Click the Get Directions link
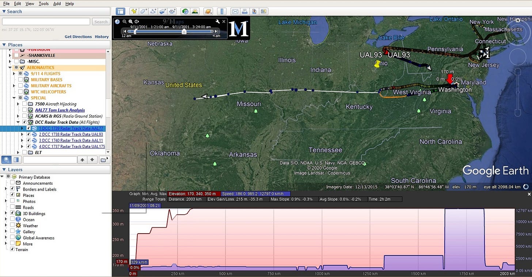Screen dimensions: 532x277 (78, 36)
